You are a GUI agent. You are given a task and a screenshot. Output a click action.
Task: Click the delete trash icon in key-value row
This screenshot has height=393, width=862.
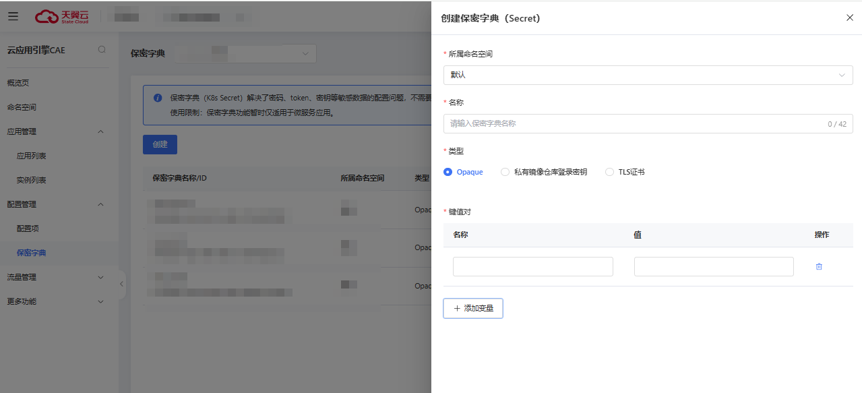[819, 266]
